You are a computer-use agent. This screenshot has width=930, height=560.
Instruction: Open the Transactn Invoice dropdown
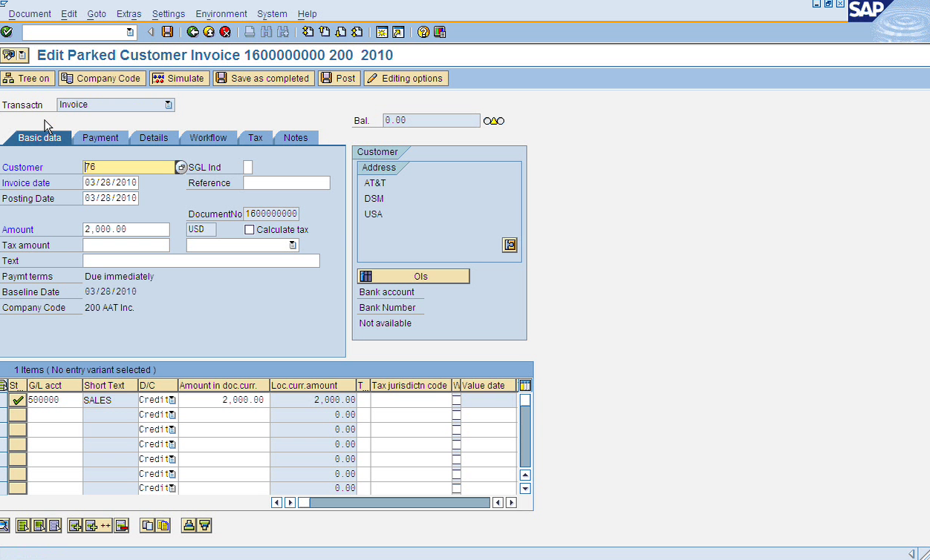pyautogui.click(x=169, y=105)
